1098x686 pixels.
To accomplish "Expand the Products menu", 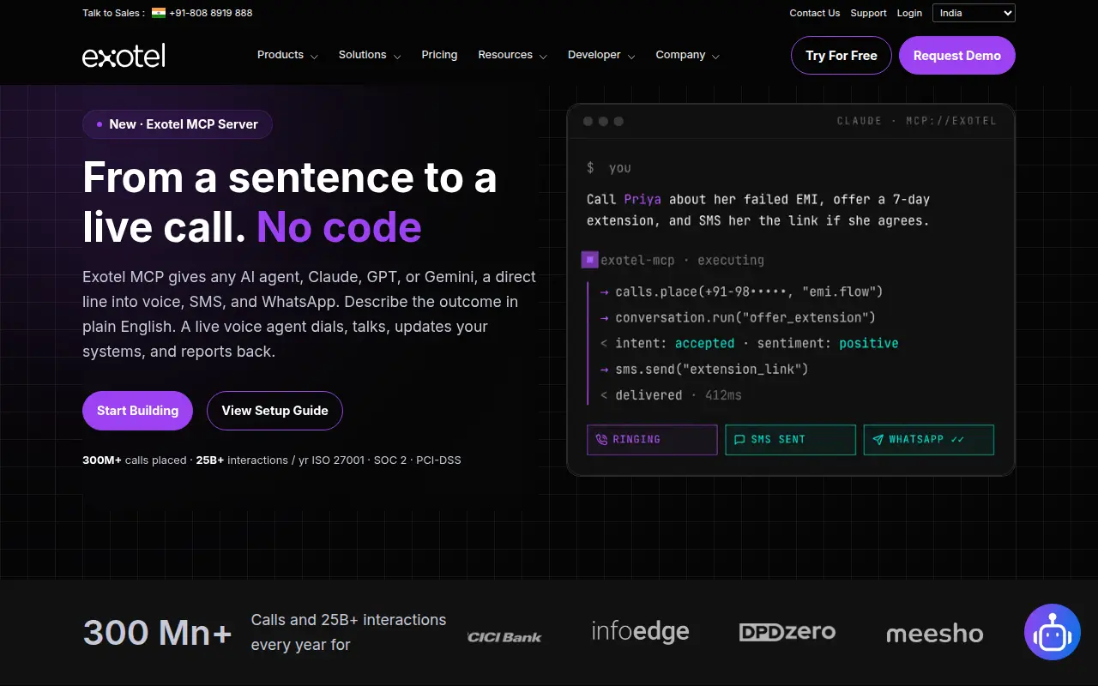I will click(287, 55).
